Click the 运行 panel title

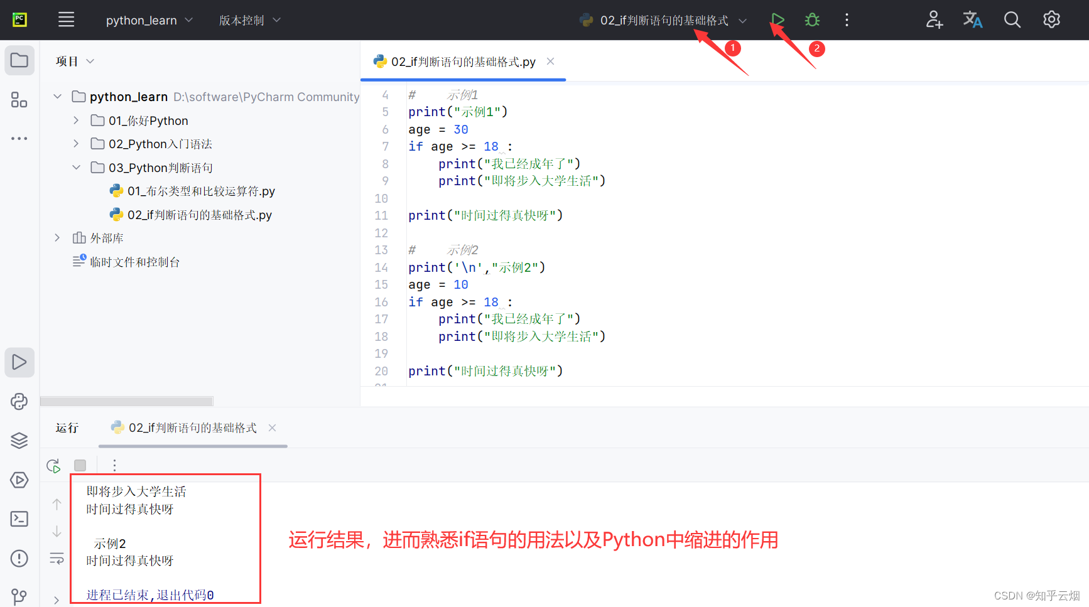[67, 428]
